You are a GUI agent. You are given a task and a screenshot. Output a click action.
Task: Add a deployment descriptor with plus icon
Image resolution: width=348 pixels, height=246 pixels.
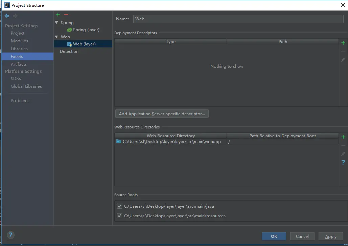coord(343,43)
